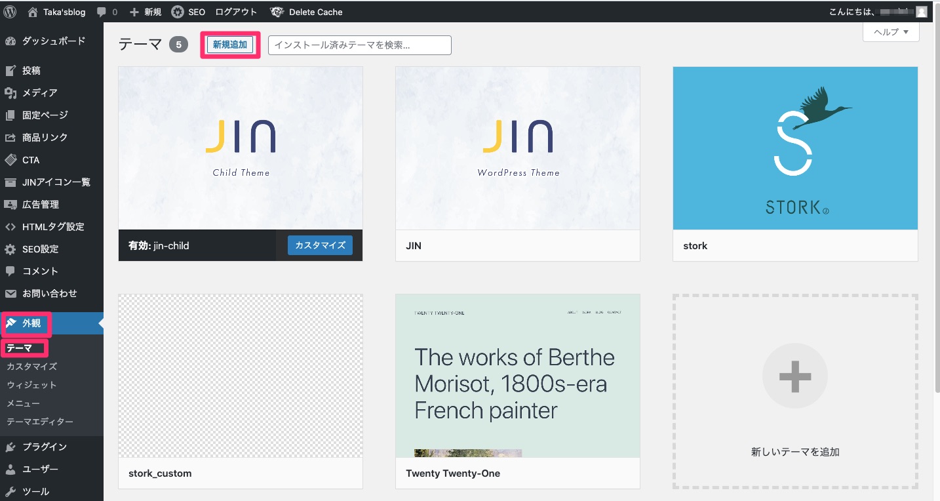Click the 新規 text in admin bar
Screen dimensions: 940x501
coord(153,12)
